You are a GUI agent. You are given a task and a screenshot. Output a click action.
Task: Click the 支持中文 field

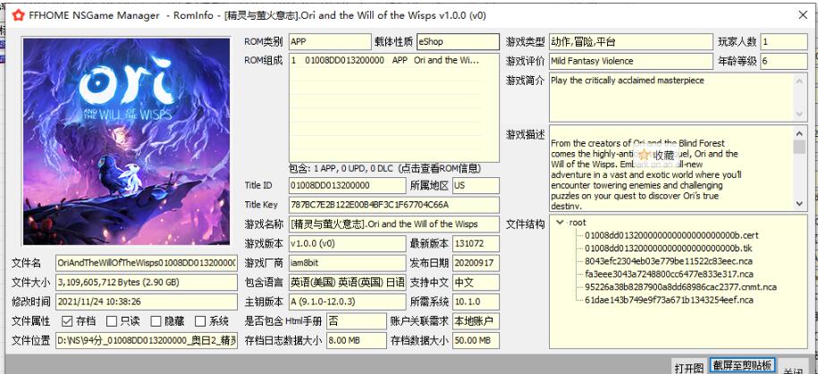point(476,282)
